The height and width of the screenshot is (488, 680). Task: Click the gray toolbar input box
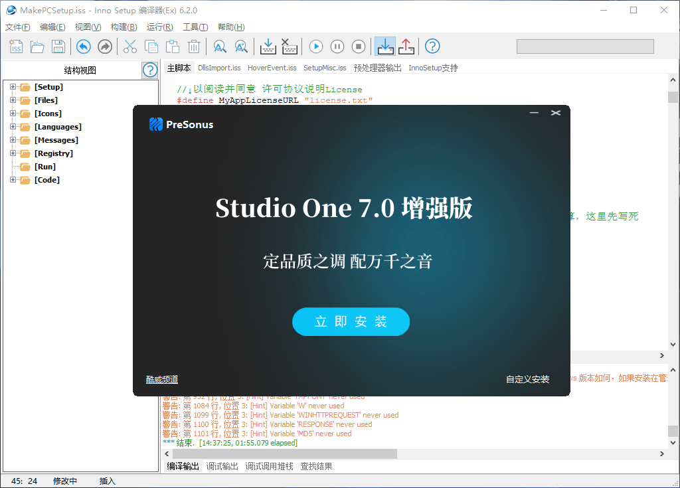585,46
